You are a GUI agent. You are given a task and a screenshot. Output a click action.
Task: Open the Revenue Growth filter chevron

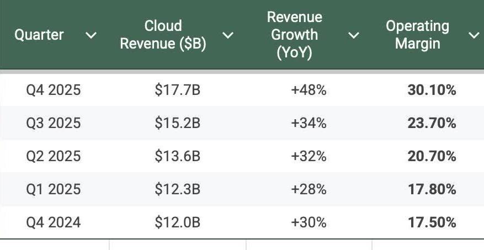coord(354,35)
